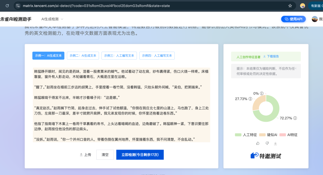Image resolution: width=323 pixels, height=175 pixels.
Task: Toggle the AI特征 pink legend swatch
Action: pos(283,135)
